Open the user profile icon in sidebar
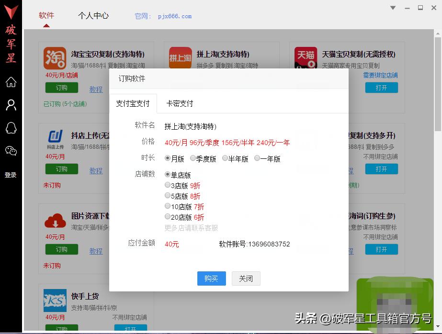The image size is (442, 334). (11, 104)
